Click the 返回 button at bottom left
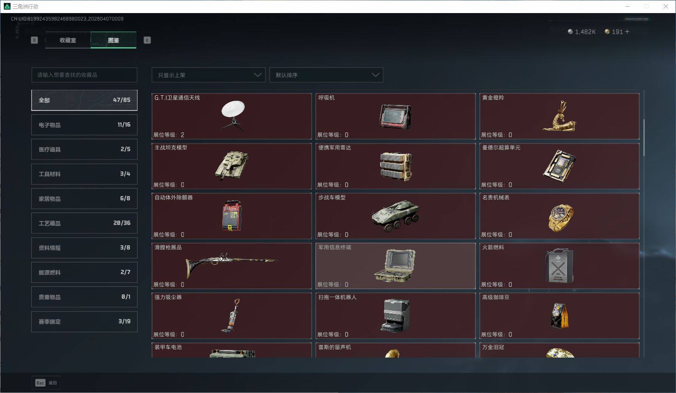676x393 pixels. [53, 383]
